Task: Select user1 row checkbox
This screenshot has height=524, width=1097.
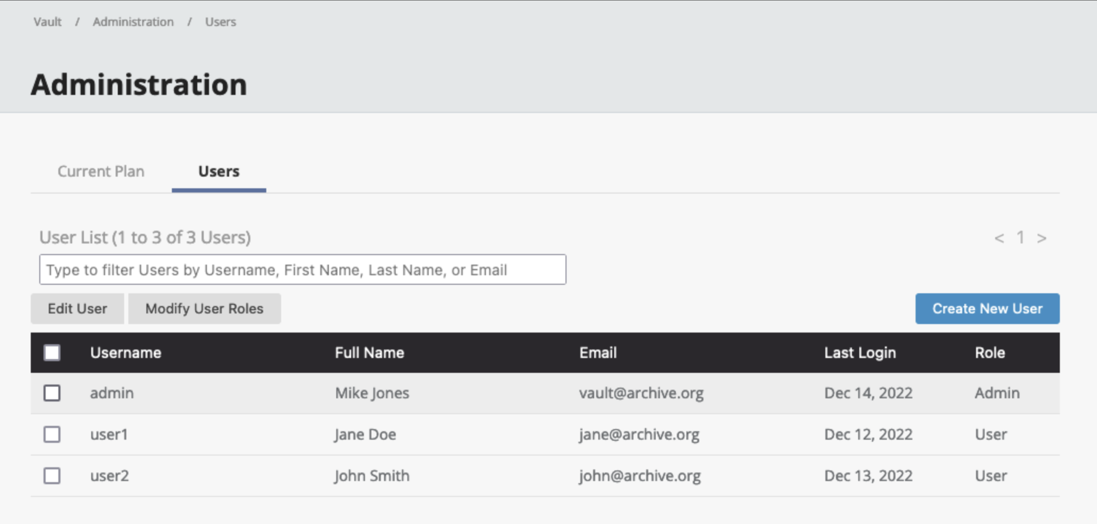Action: tap(52, 434)
